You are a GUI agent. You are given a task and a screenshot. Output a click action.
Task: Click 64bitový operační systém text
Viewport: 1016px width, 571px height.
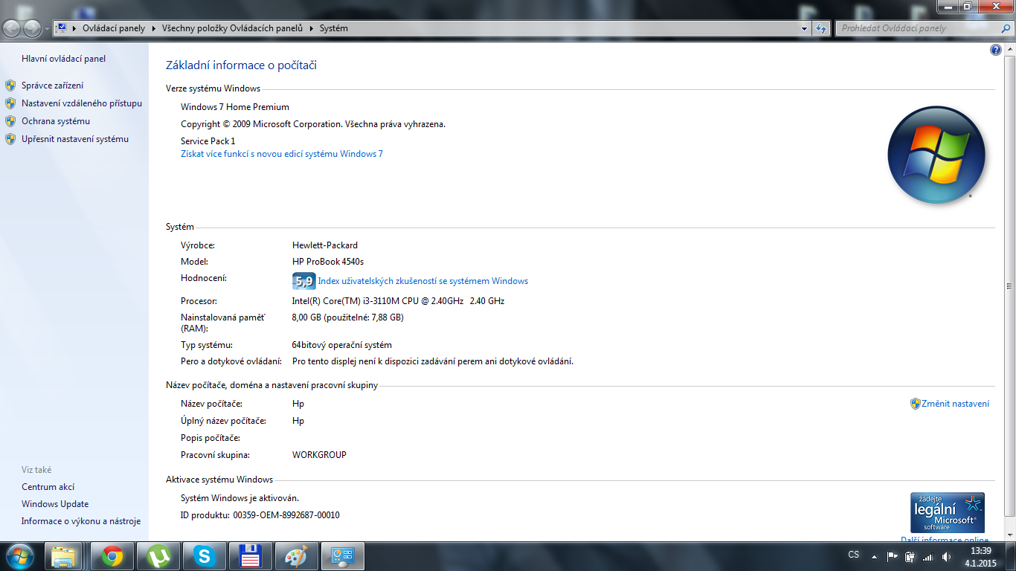[x=342, y=345]
